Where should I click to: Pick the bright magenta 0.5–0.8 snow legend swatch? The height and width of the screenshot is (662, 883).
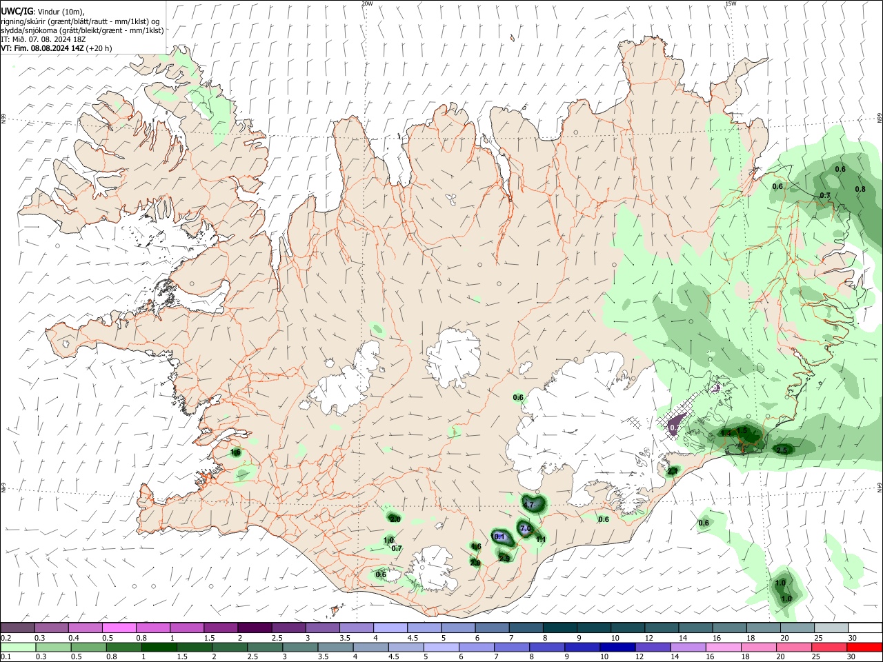pos(119,628)
